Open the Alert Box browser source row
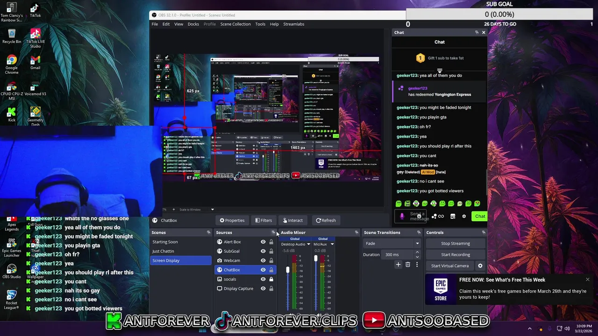Screen dimensions: 598x336 pos(245,242)
